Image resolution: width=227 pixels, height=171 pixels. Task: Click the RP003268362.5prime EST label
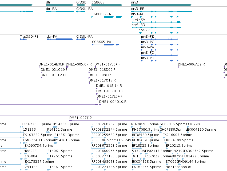pos(109,124)
